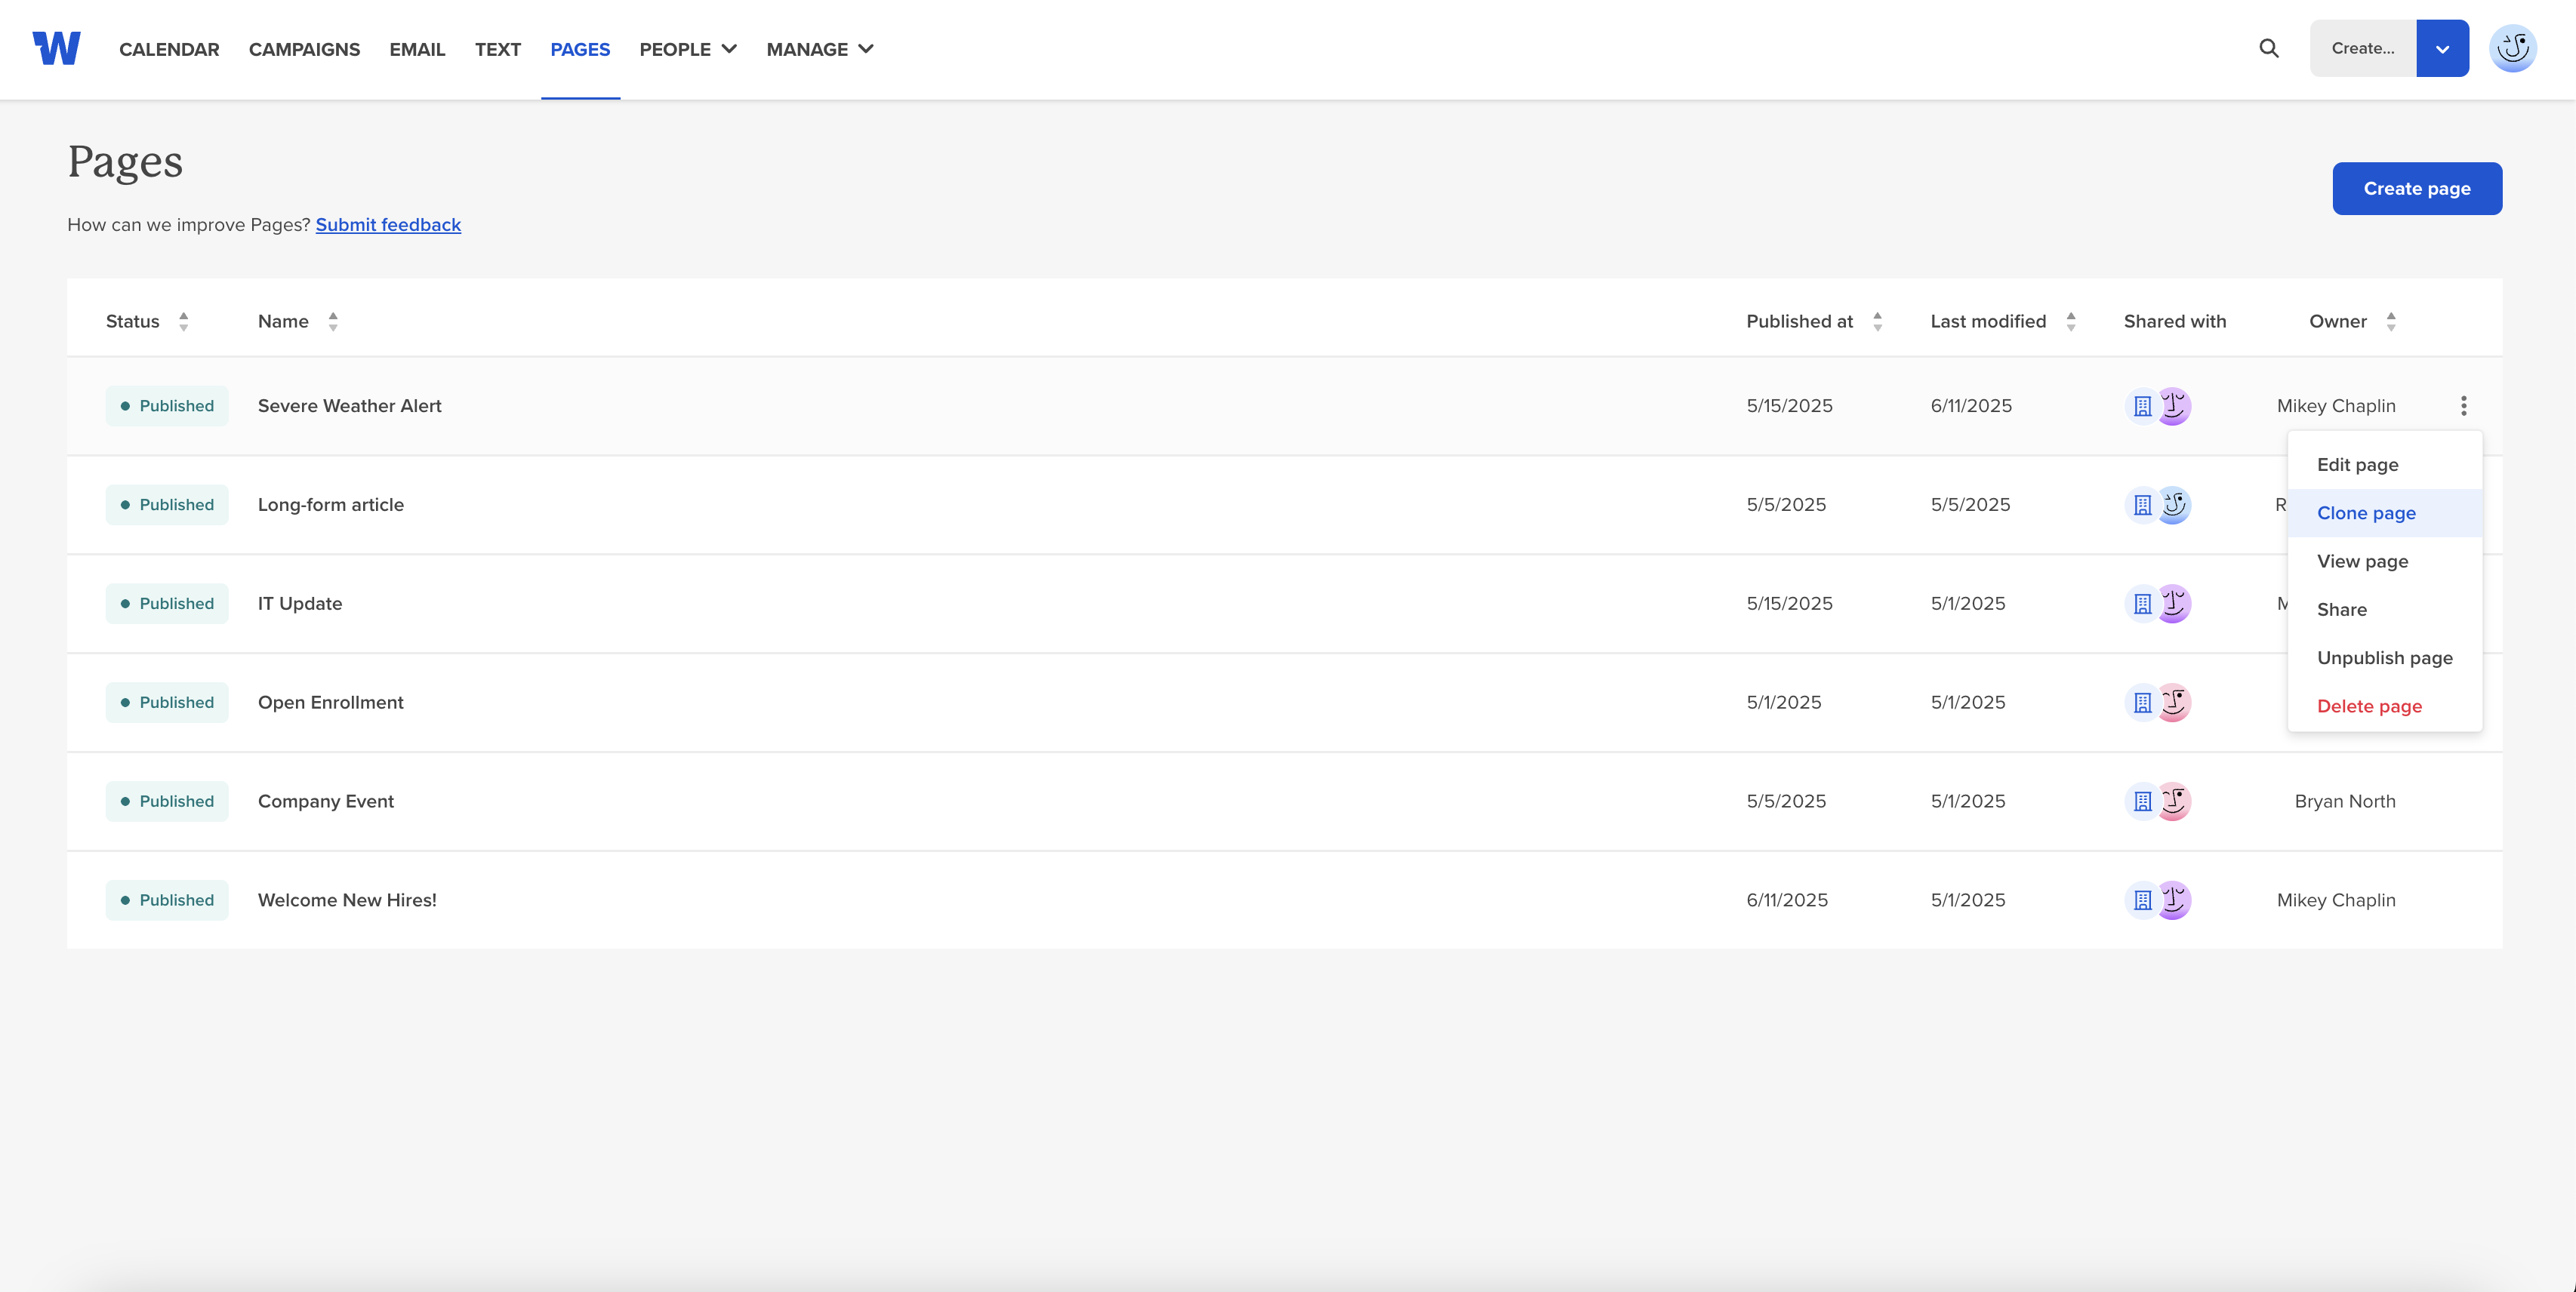This screenshot has height=1292, width=2576.
Task: Click avatar in IT Update shared column
Action: point(2173,604)
